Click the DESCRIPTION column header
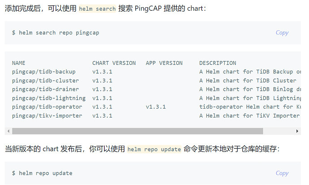 click(218, 63)
